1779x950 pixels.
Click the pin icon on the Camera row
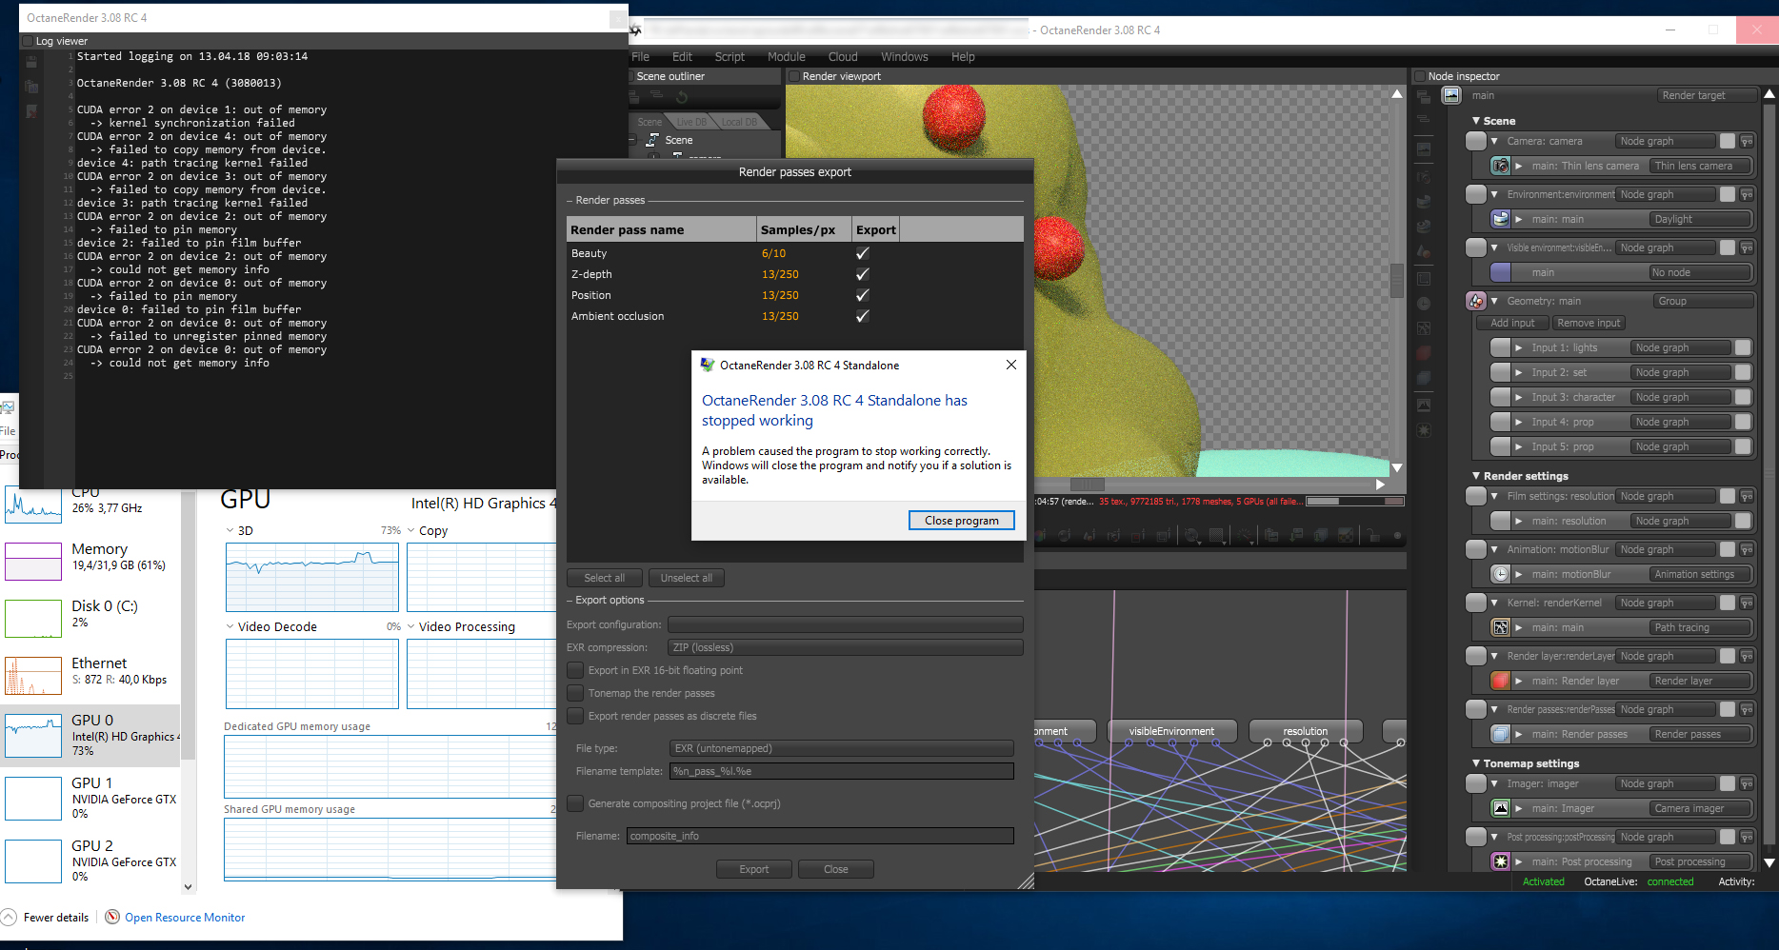pyautogui.click(x=1747, y=141)
